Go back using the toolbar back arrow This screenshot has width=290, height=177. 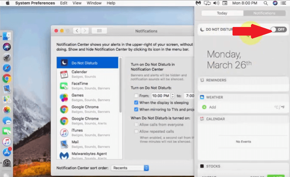coord(77,31)
